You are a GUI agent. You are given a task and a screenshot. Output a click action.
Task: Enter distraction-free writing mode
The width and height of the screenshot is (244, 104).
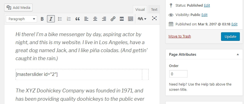[x=154, y=18]
